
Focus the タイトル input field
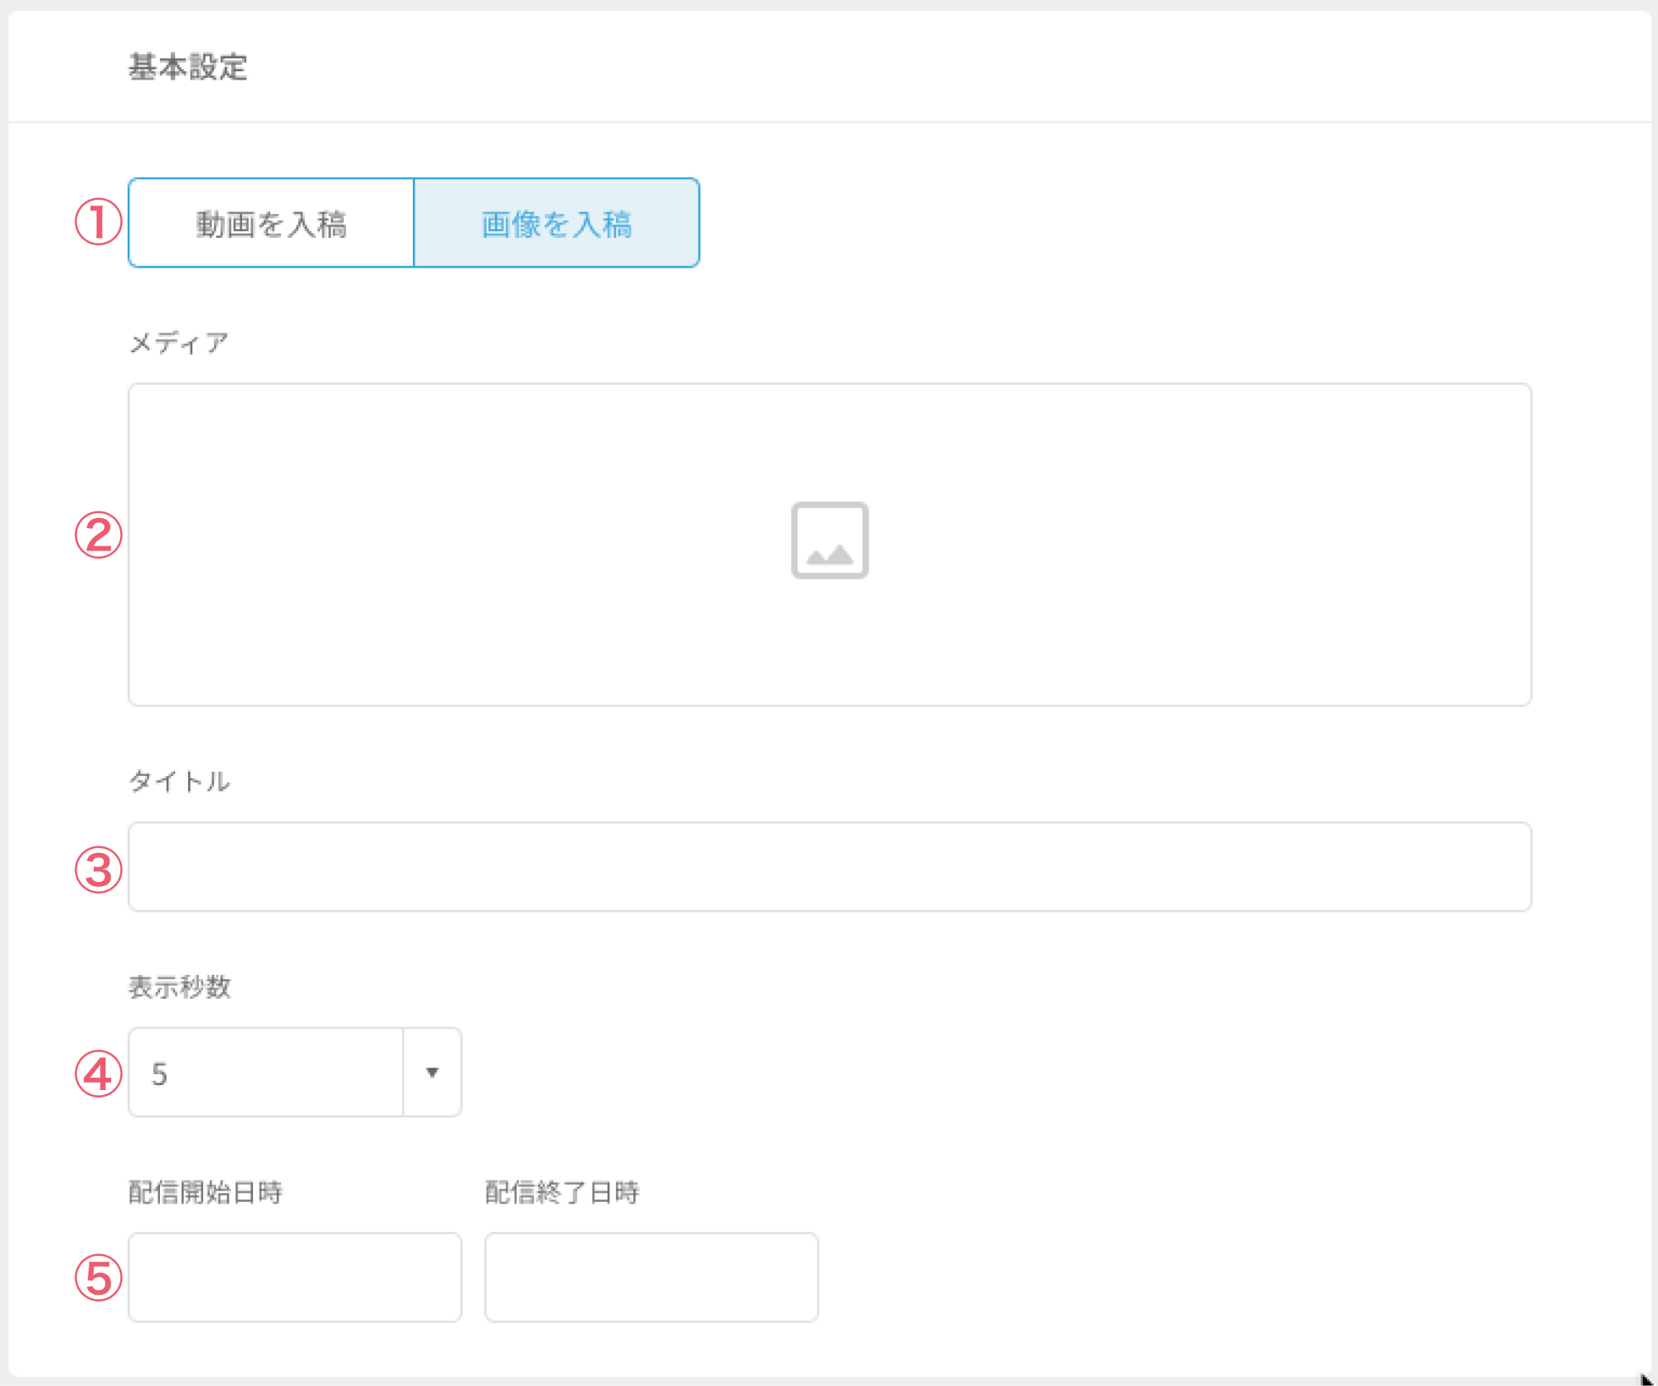coord(830,867)
